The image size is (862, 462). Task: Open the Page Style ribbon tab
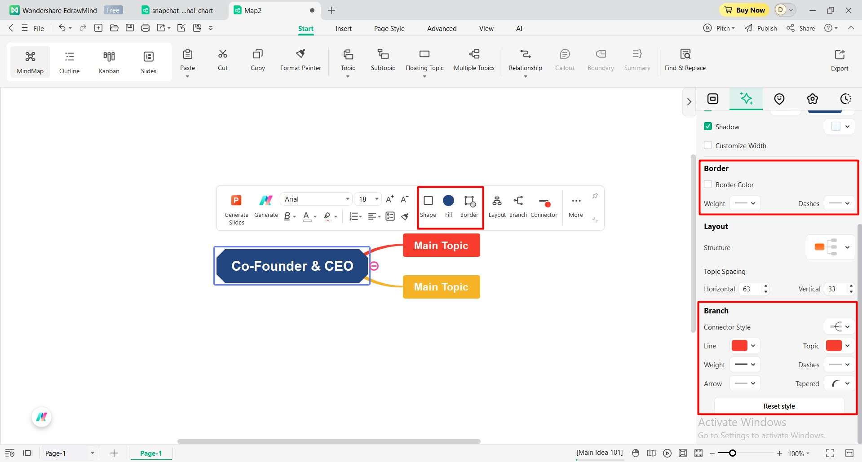click(389, 28)
